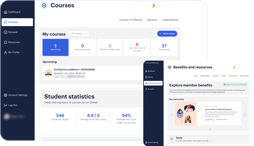Click the Log Out icon
The width and height of the screenshot is (254, 146).
tap(5, 105)
